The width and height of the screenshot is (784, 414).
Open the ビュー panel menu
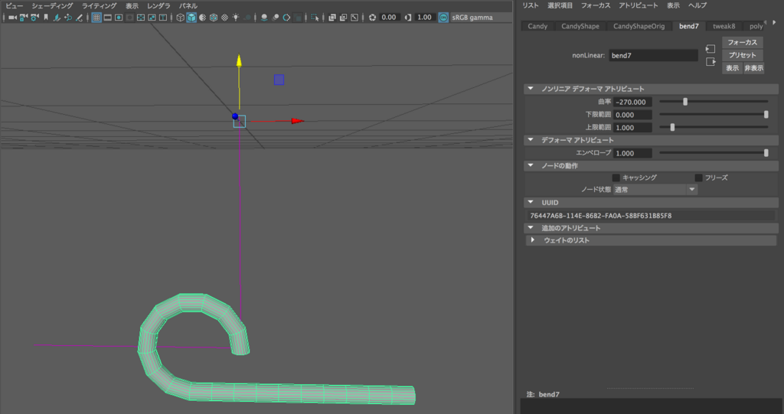point(14,5)
